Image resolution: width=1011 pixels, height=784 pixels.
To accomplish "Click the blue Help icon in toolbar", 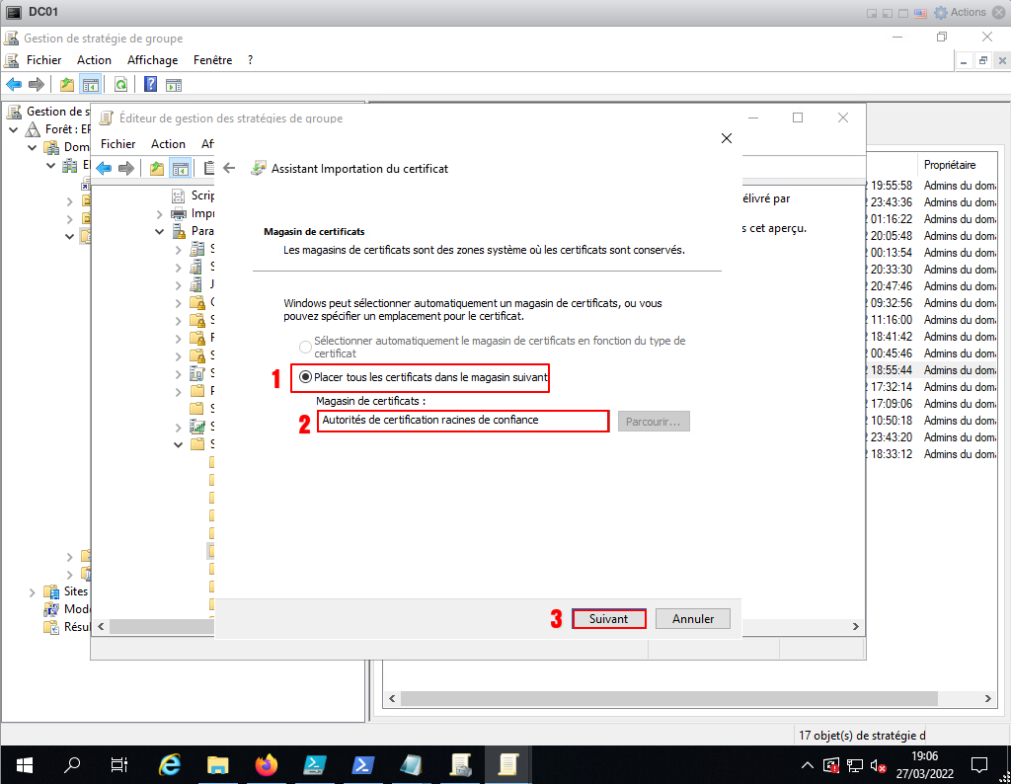I will [x=151, y=85].
